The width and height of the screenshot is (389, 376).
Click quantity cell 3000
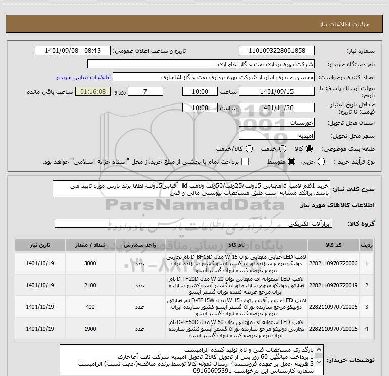(90, 263)
